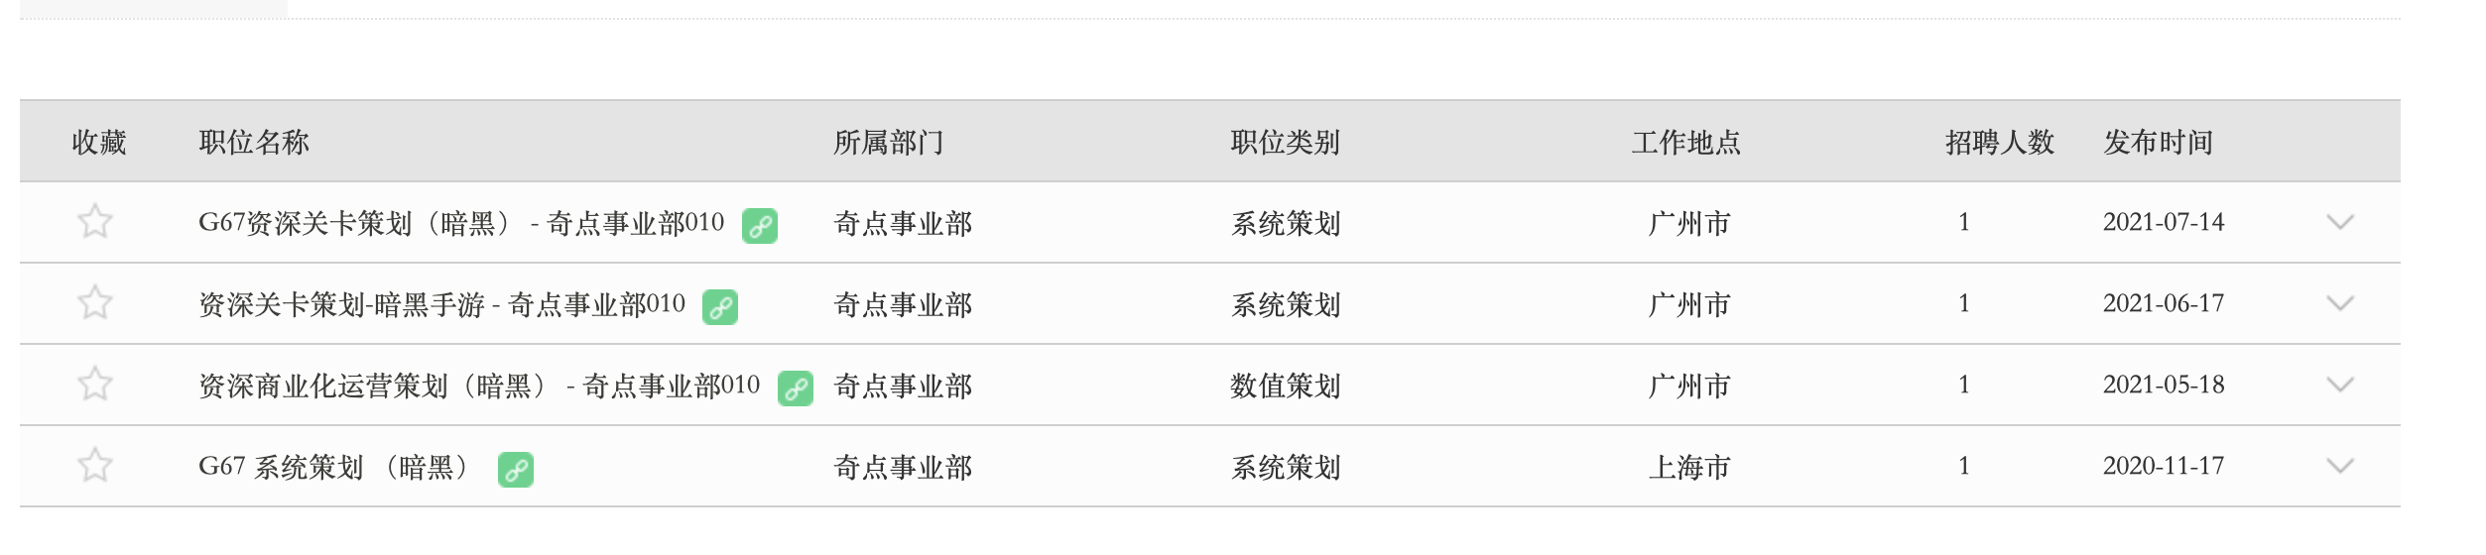2486x555 pixels.
Task: Click the 招聘人数 column header
Action: pos(2000,143)
